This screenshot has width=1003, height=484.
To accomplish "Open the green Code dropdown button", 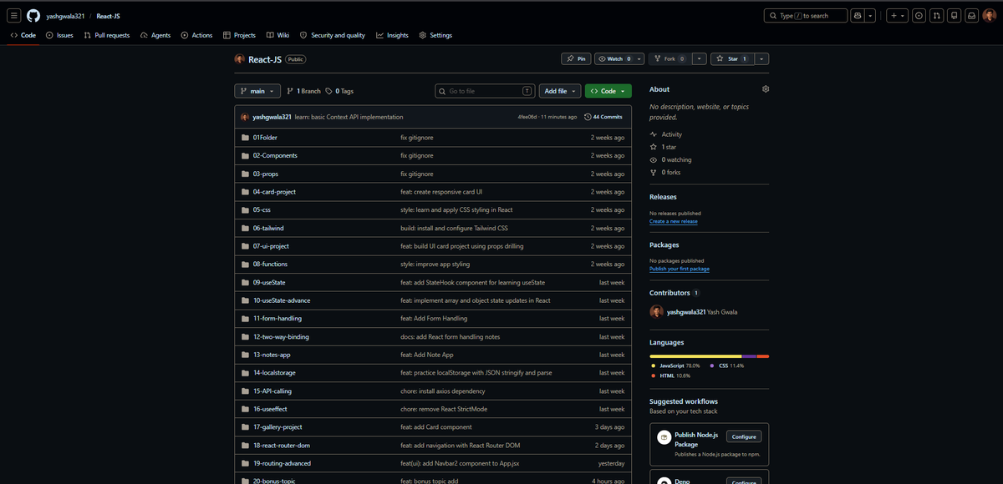I will coord(608,91).
